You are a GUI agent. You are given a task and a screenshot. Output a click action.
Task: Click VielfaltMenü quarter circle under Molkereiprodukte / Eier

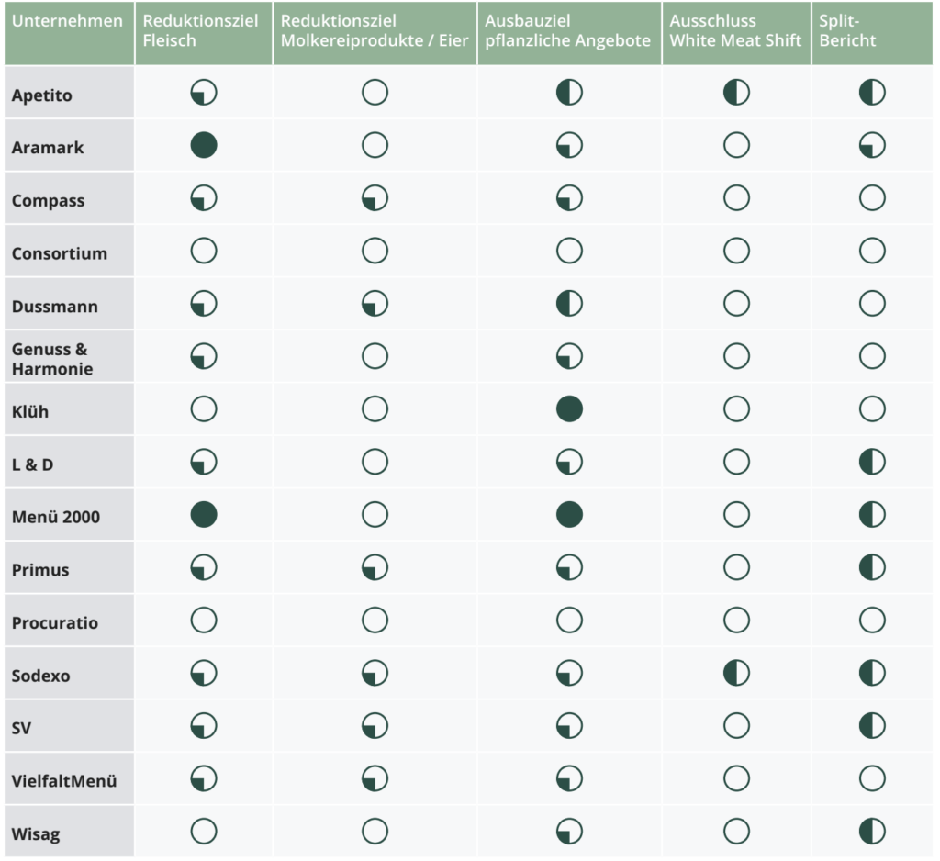click(x=375, y=778)
